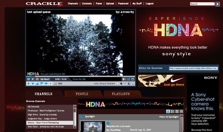
Task: Mute the video with the speaker icon
Action: (x=124, y=79)
